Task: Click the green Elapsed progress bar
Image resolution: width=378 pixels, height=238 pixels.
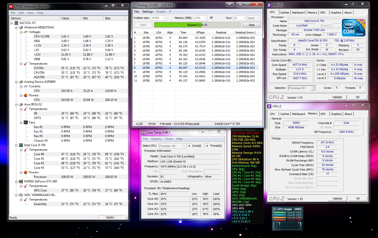Action: [197, 25]
